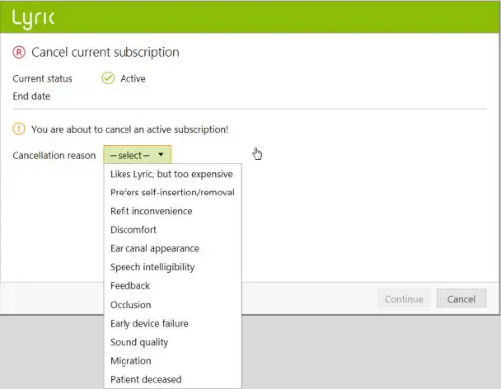Image resolution: width=501 pixels, height=389 pixels.
Task: Select 'Ear canal appearance' option
Action: click(x=172, y=248)
